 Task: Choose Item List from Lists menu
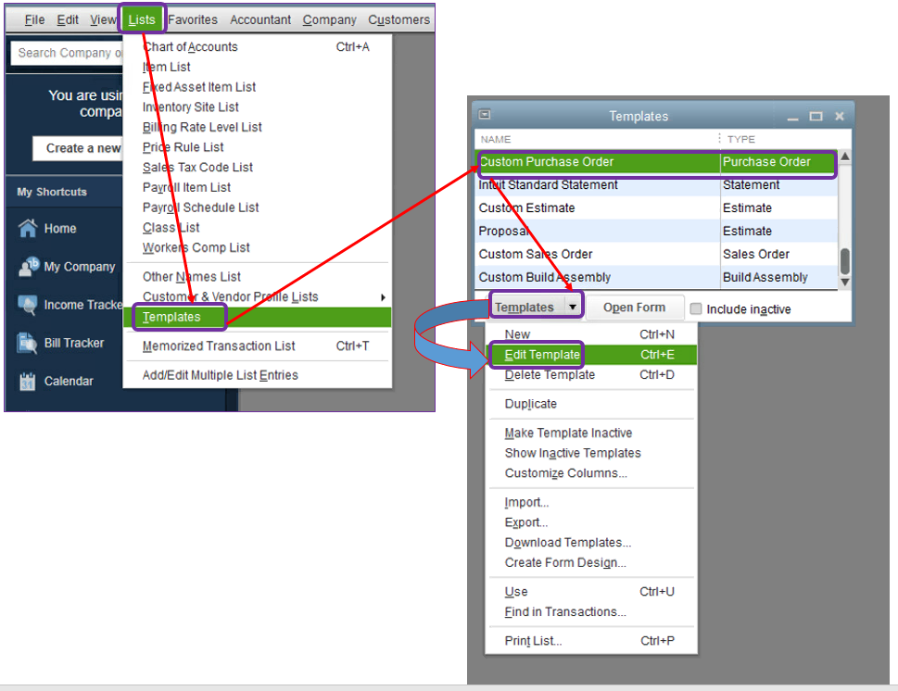tap(258, 67)
